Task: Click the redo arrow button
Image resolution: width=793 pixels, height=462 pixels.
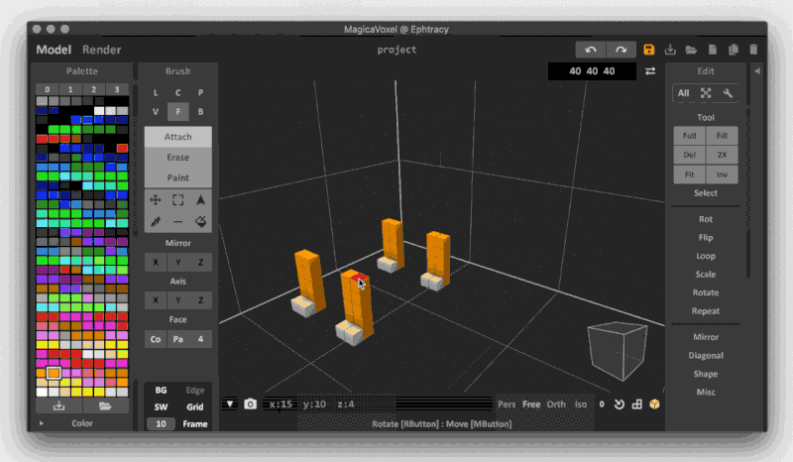Action: [621, 50]
